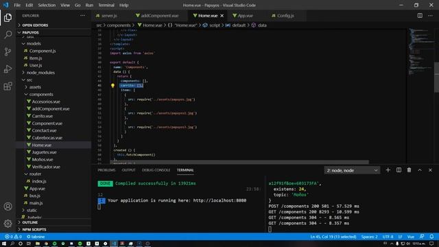The width and height of the screenshot is (439, 247).
Task: Change indentation via Spaces: 2
Action: [369, 237]
